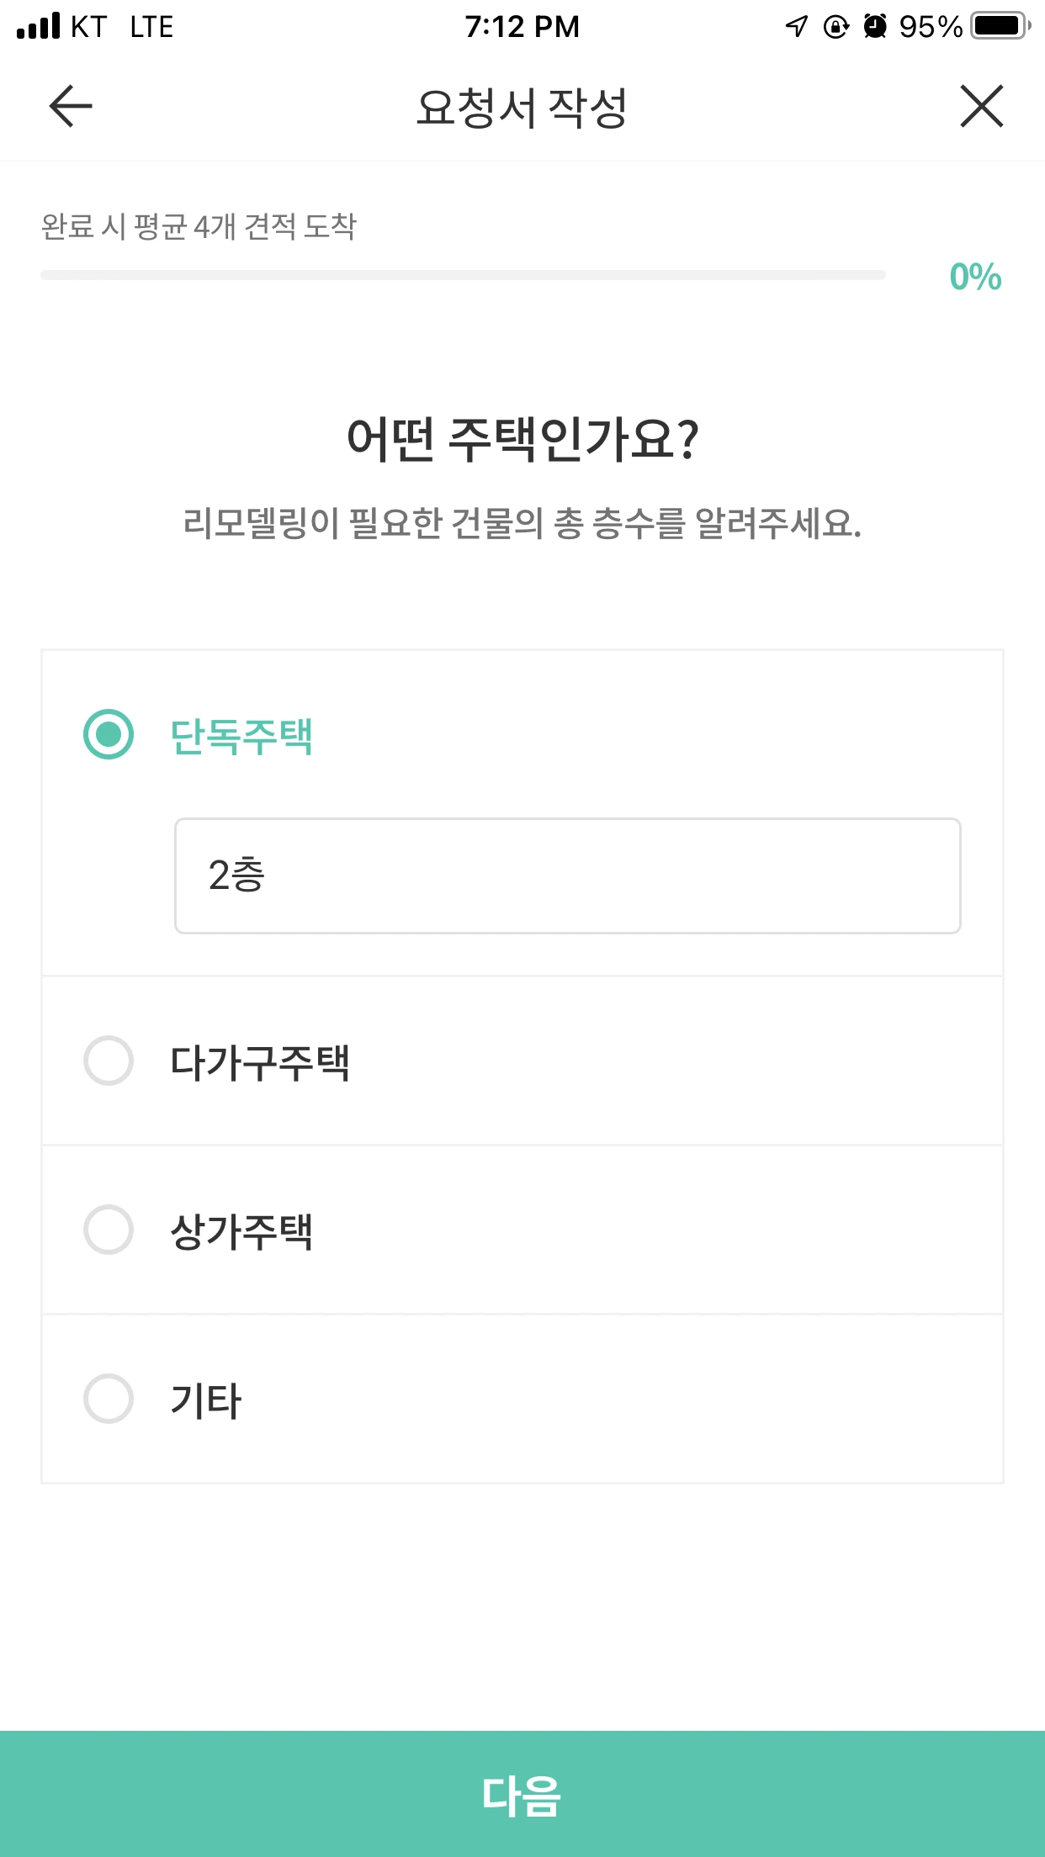Click the request progress bar
Image resolution: width=1045 pixels, height=1857 pixels.
[x=463, y=275]
